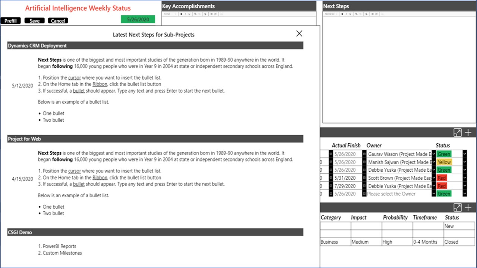The height and width of the screenshot is (268, 477).
Task: Click the bulleted list icon in Next Steps toolbar
Action: coord(372,14)
